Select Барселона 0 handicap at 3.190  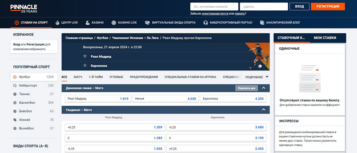pyautogui.click(x=216, y=138)
